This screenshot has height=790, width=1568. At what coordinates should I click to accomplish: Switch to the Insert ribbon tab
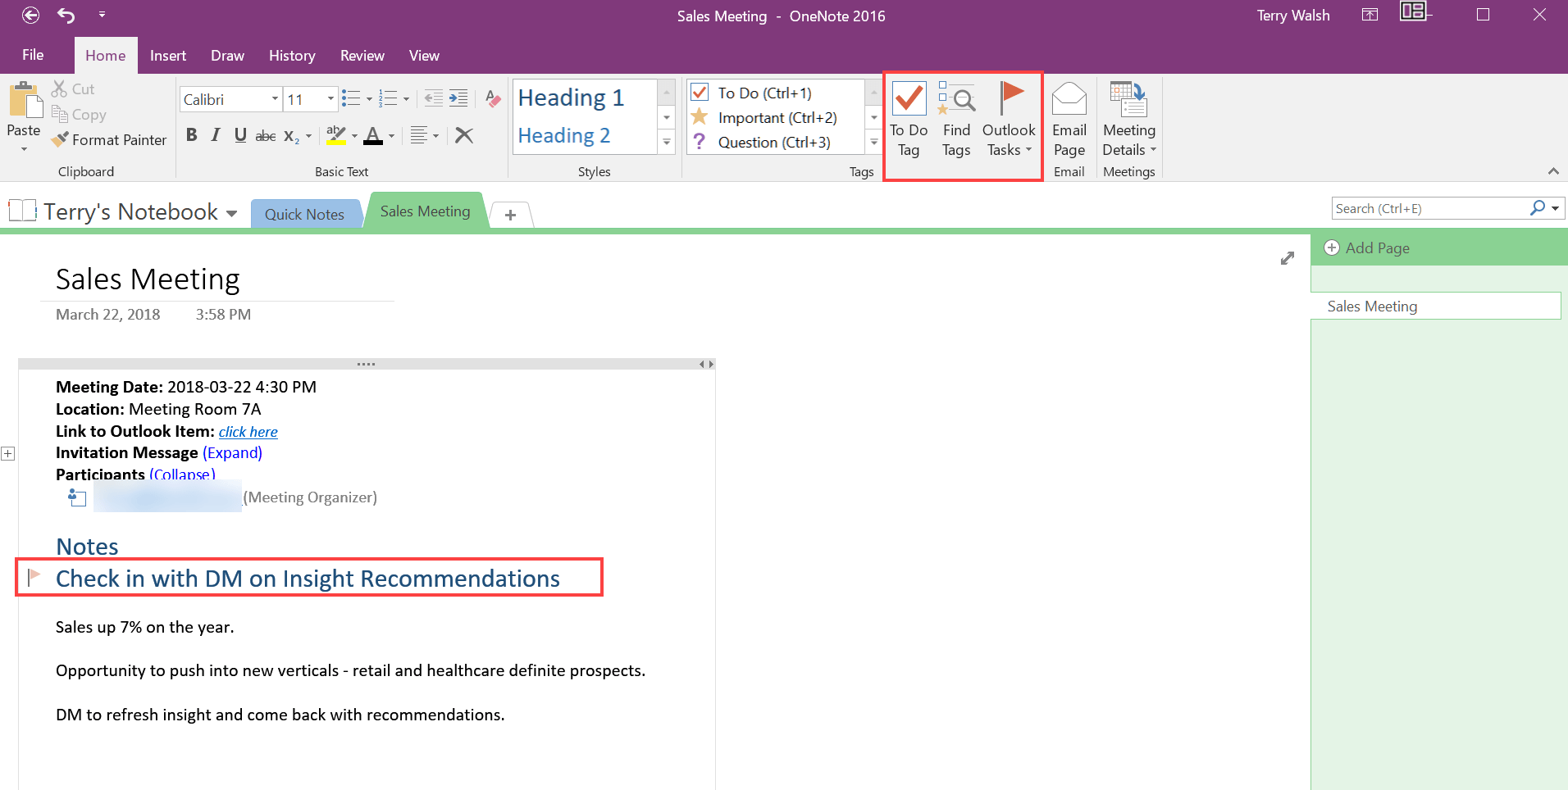(168, 56)
